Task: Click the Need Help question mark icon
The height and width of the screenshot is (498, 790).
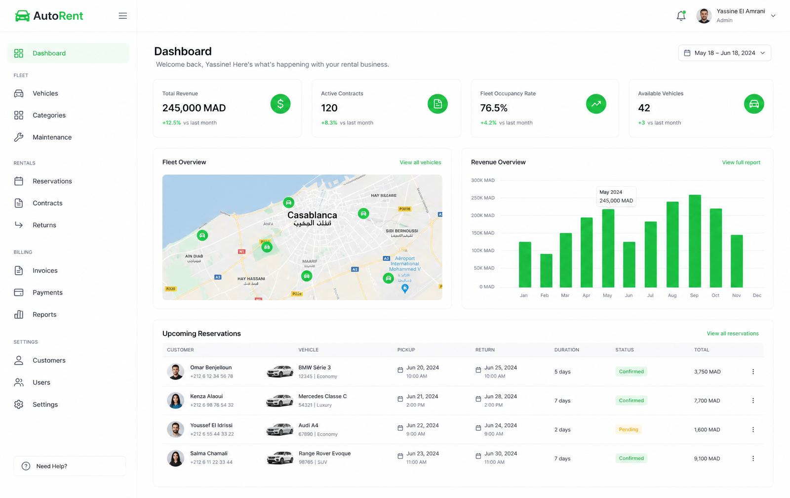Action: (x=26, y=466)
